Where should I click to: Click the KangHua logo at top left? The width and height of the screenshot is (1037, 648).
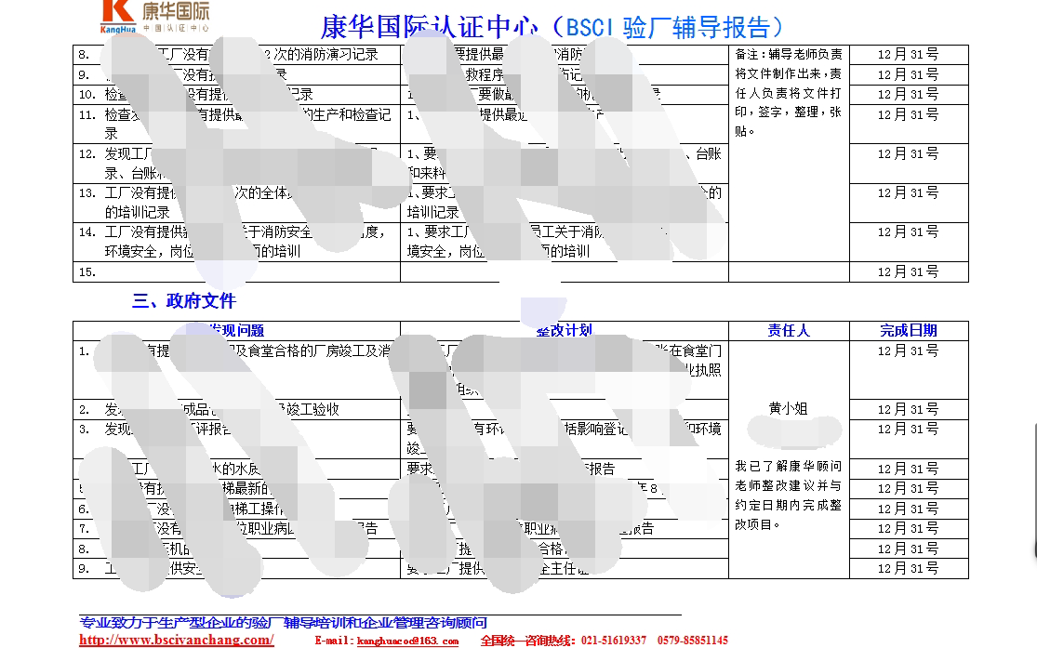tap(154, 16)
